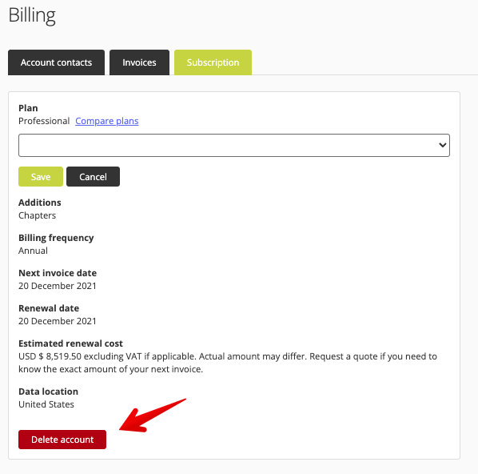This screenshot has width=478, height=474.
Task: Click the Professional plan name text
Action: (x=44, y=121)
